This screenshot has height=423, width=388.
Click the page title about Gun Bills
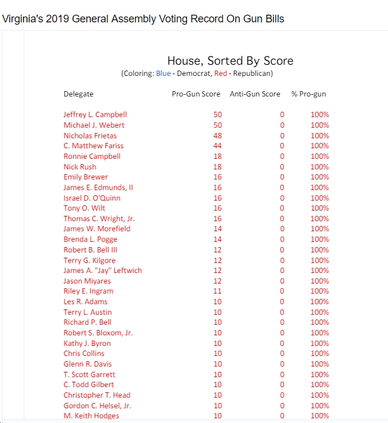(143, 19)
